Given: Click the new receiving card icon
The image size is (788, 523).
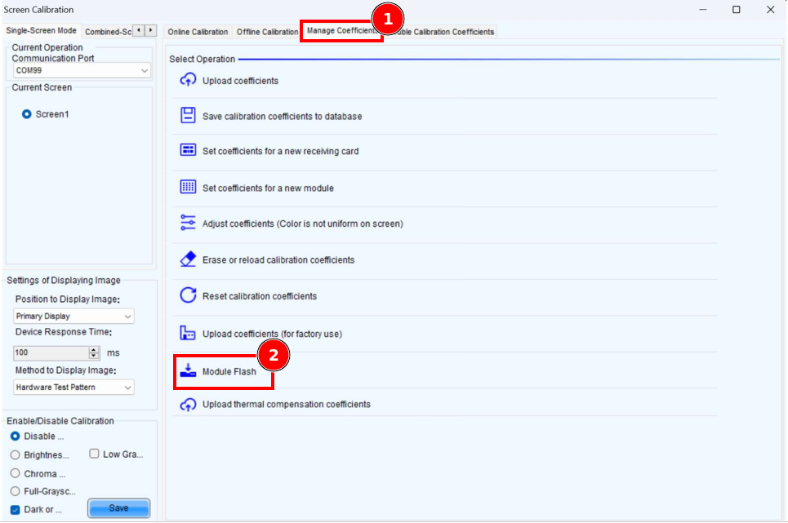Looking at the screenshot, I should pyautogui.click(x=188, y=150).
